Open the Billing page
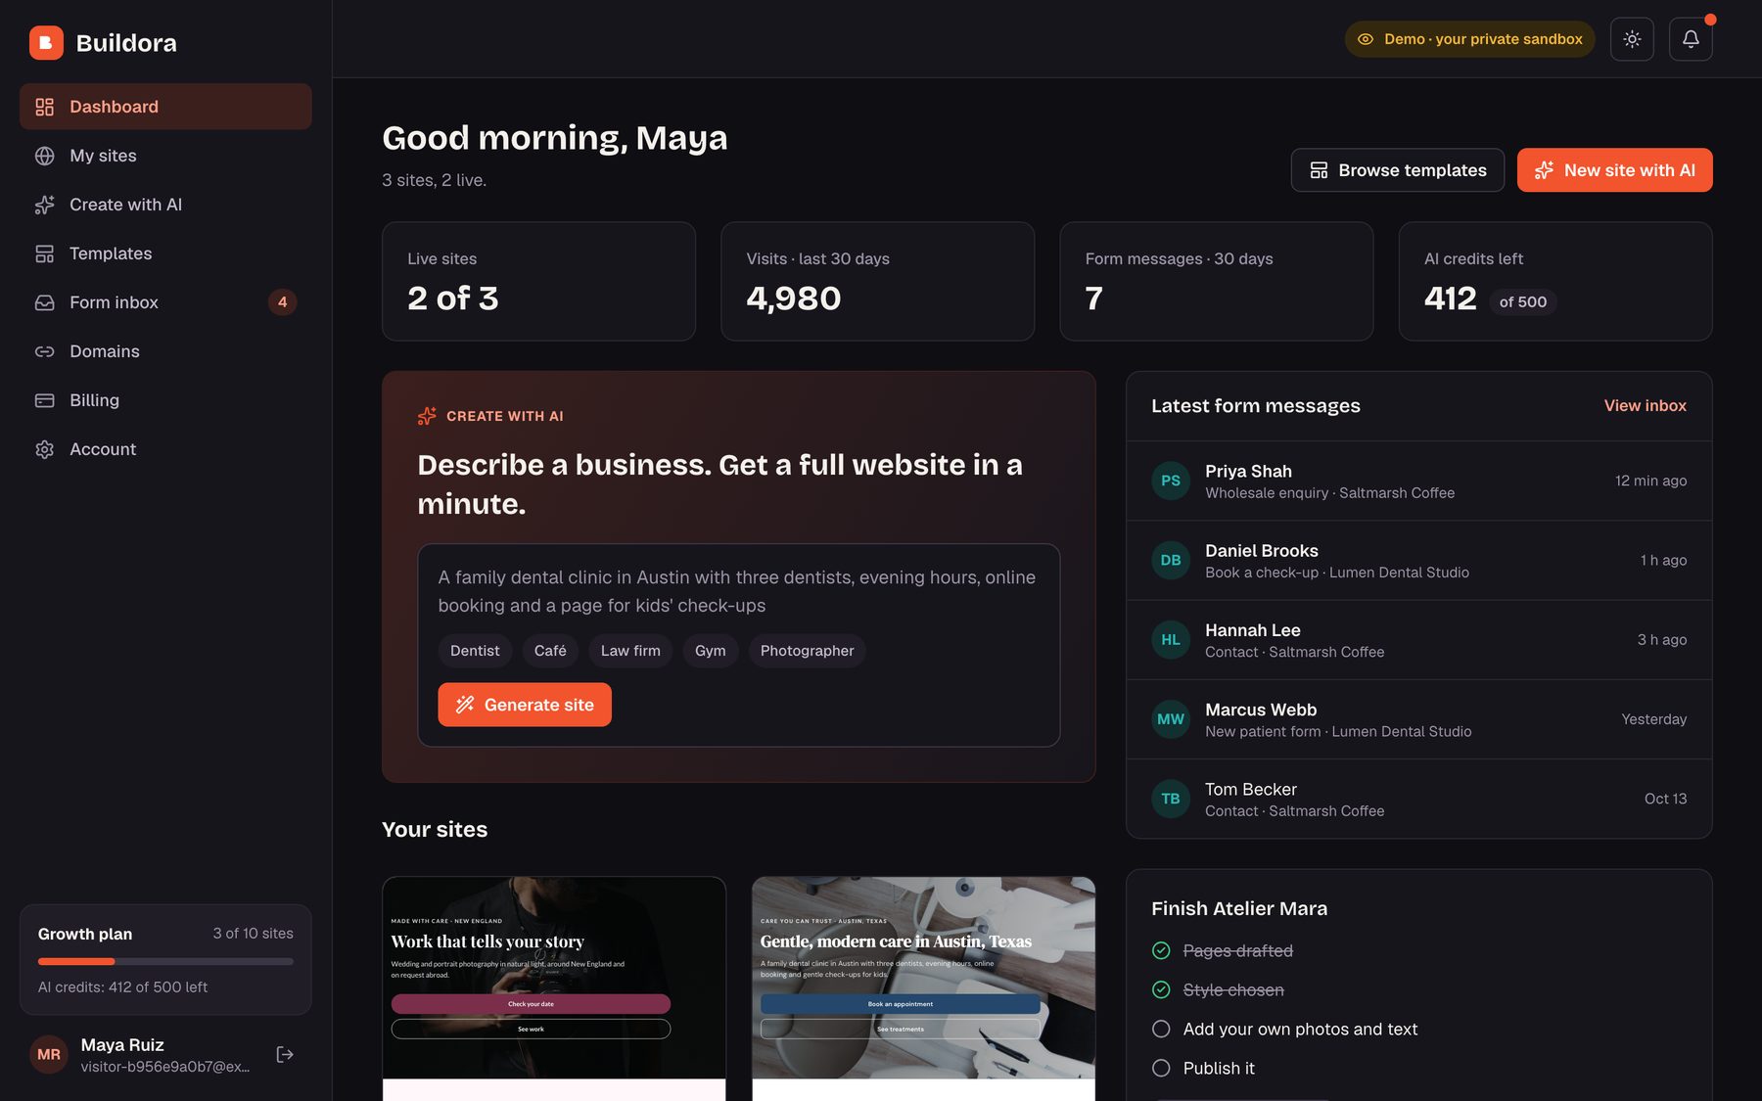Viewport: 1762px width, 1101px height. click(x=165, y=400)
